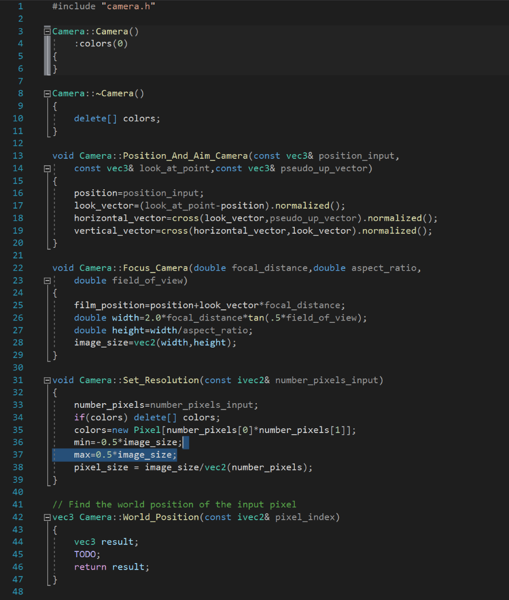Viewport: 509px width, 600px height.
Task: Click the field_of_view parameter on line 23
Action: (x=146, y=280)
